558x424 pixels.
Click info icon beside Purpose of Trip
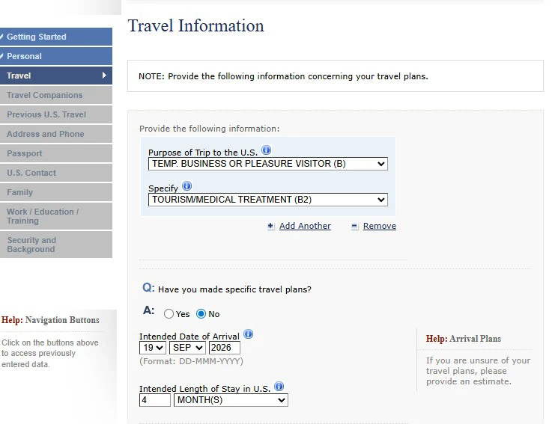tap(267, 150)
